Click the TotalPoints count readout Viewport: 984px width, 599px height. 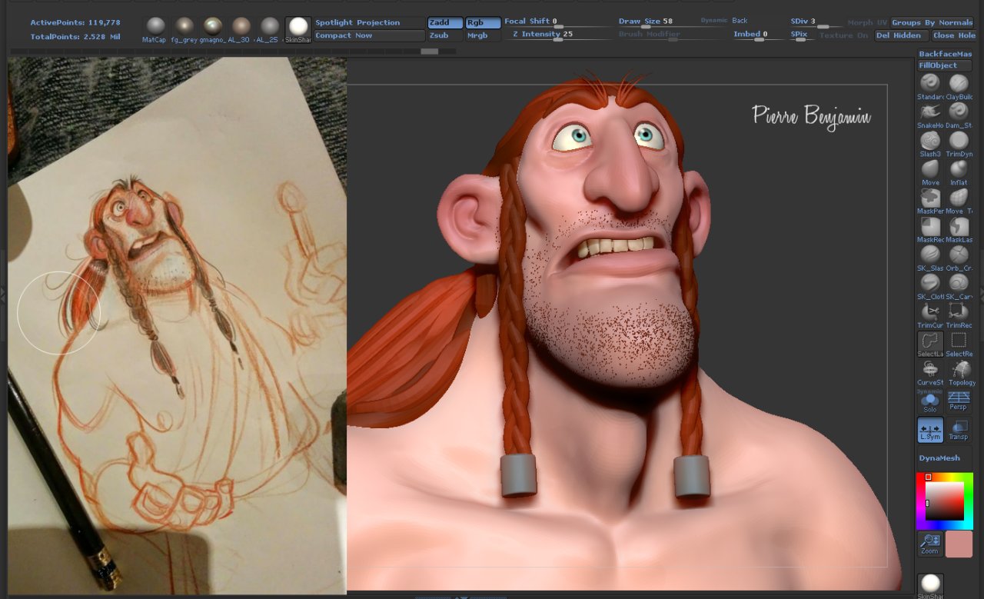pyautogui.click(x=75, y=36)
